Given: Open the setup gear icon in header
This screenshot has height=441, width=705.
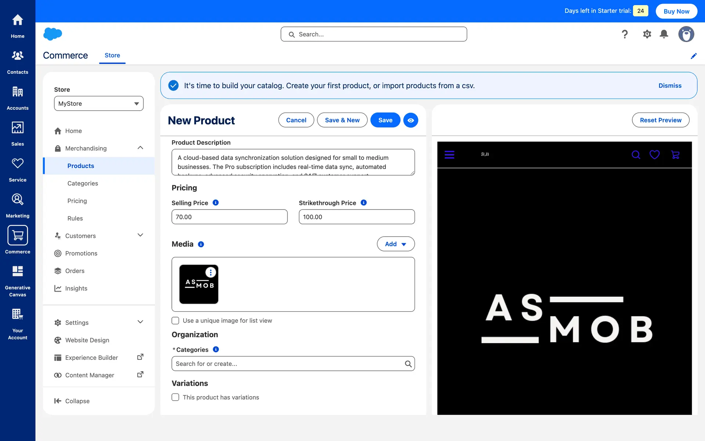Looking at the screenshot, I should (x=647, y=34).
